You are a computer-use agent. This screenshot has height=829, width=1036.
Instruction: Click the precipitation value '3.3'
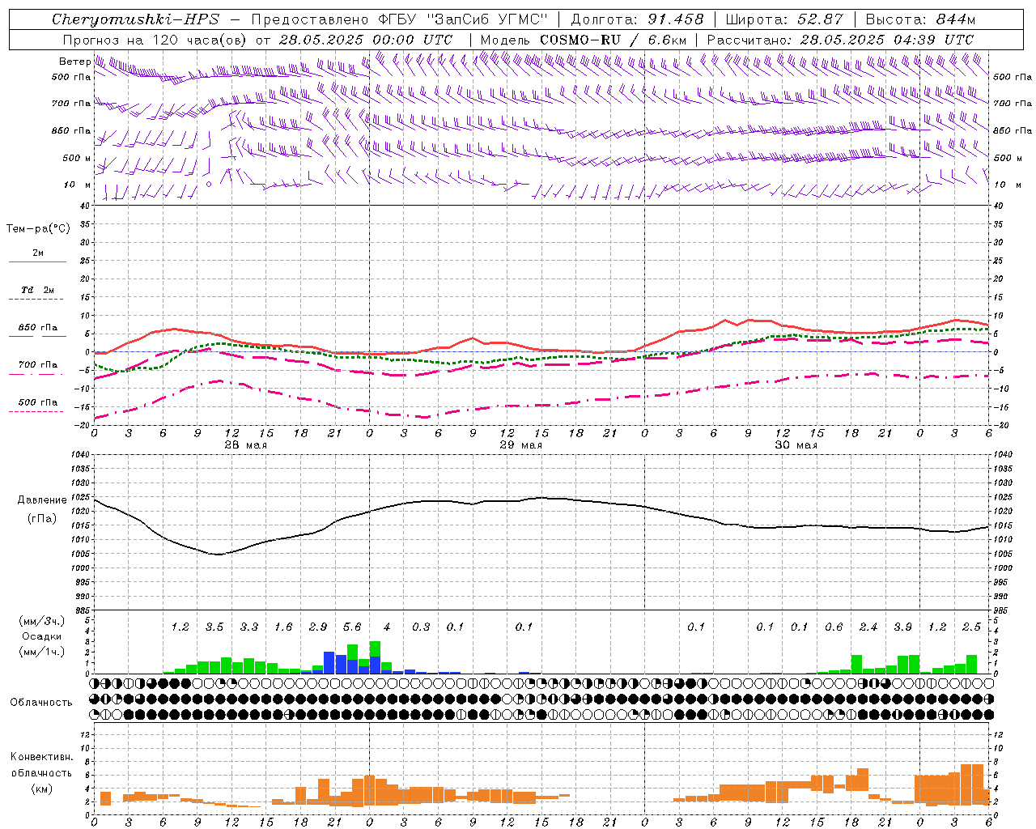tap(249, 627)
